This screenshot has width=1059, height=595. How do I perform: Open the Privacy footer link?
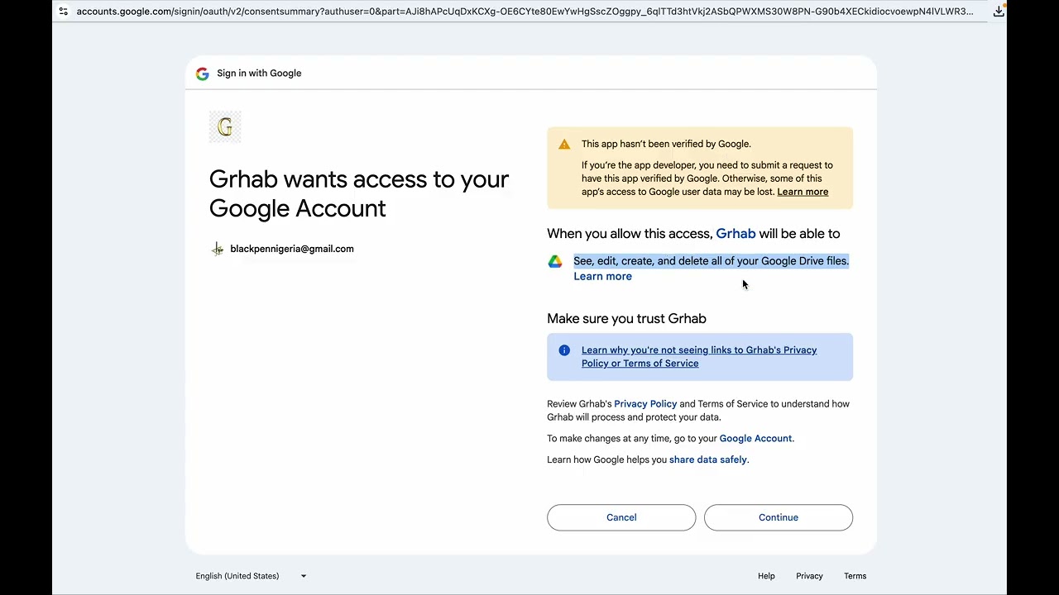coord(809,576)
